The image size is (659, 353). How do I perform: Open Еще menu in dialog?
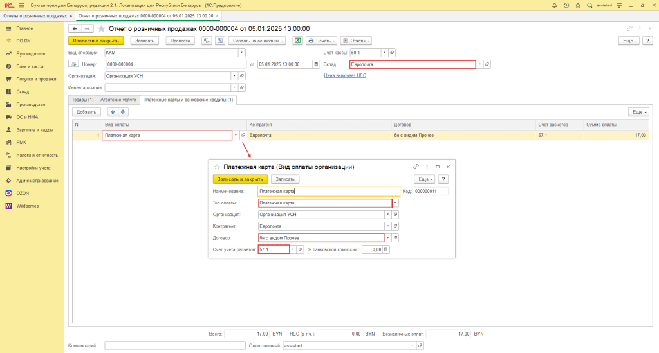point(425,179)
